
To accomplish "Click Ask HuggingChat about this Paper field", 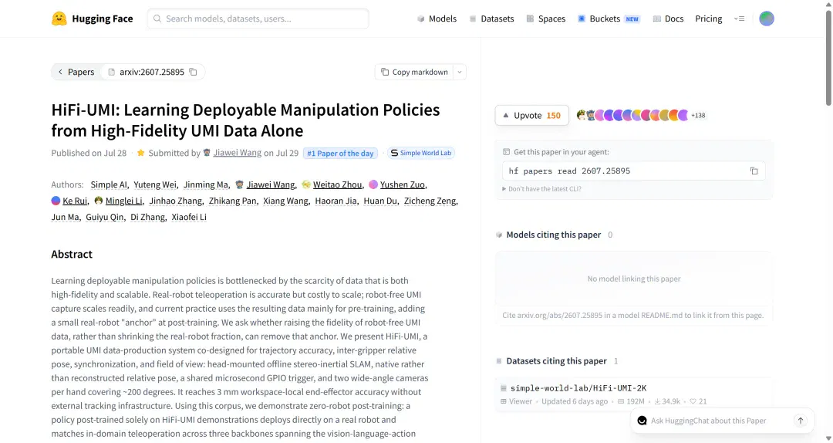I will click(x=709, y=421).
